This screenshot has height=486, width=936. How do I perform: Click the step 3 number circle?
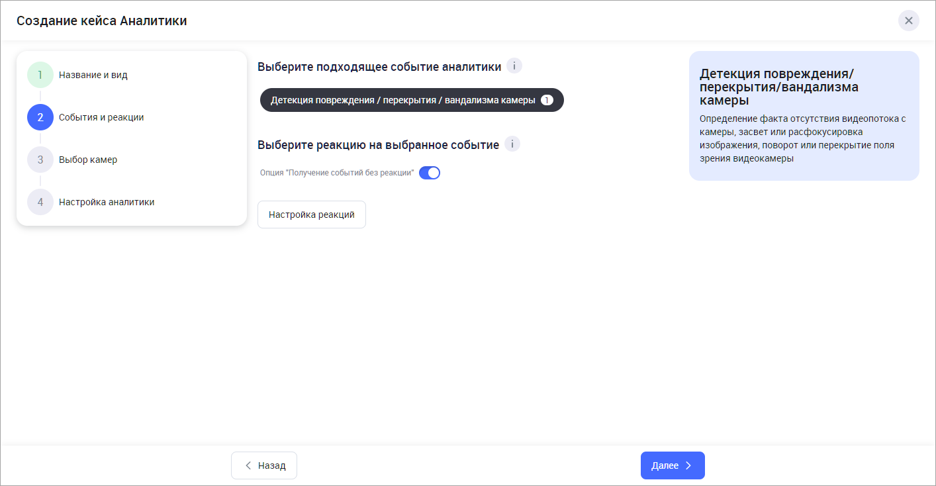pyautogui.click(x=40, y=160)
